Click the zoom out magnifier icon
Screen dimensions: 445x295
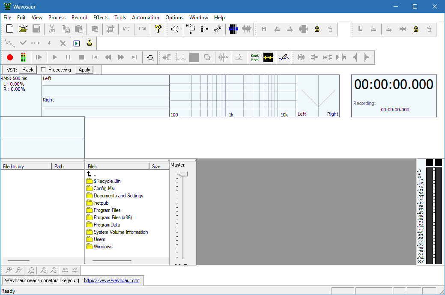pyautogui.click(x=18, y=270)
